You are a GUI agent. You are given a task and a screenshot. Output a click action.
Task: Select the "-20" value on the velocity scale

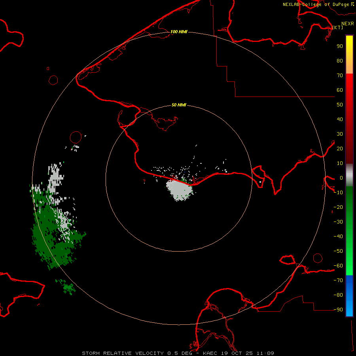click(x=338, y=207)
